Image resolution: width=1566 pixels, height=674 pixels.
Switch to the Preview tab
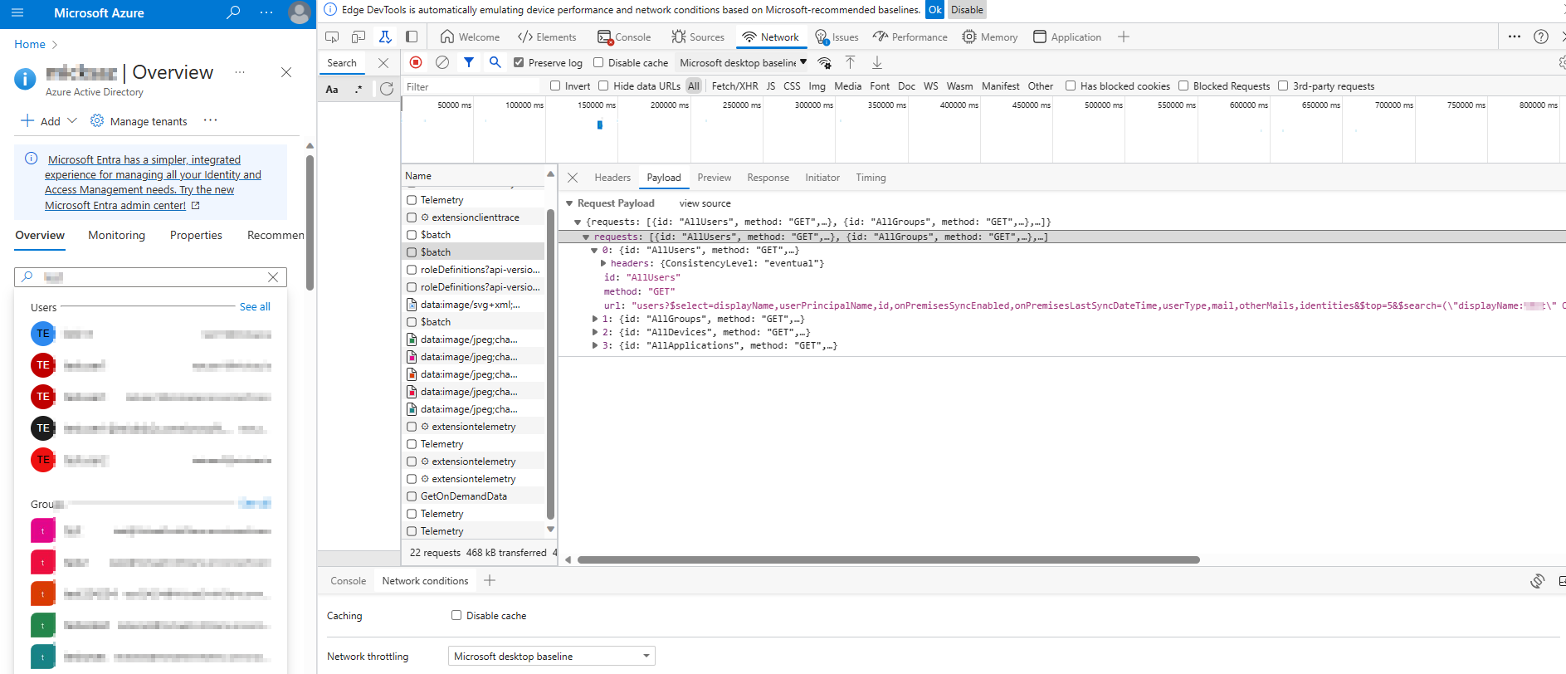(x=715, y=178)
